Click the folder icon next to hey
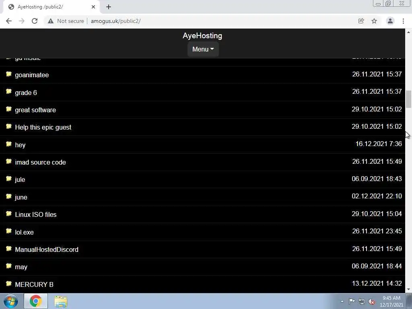Viewport: 412px width, 309px height. (x=9, y=144)
